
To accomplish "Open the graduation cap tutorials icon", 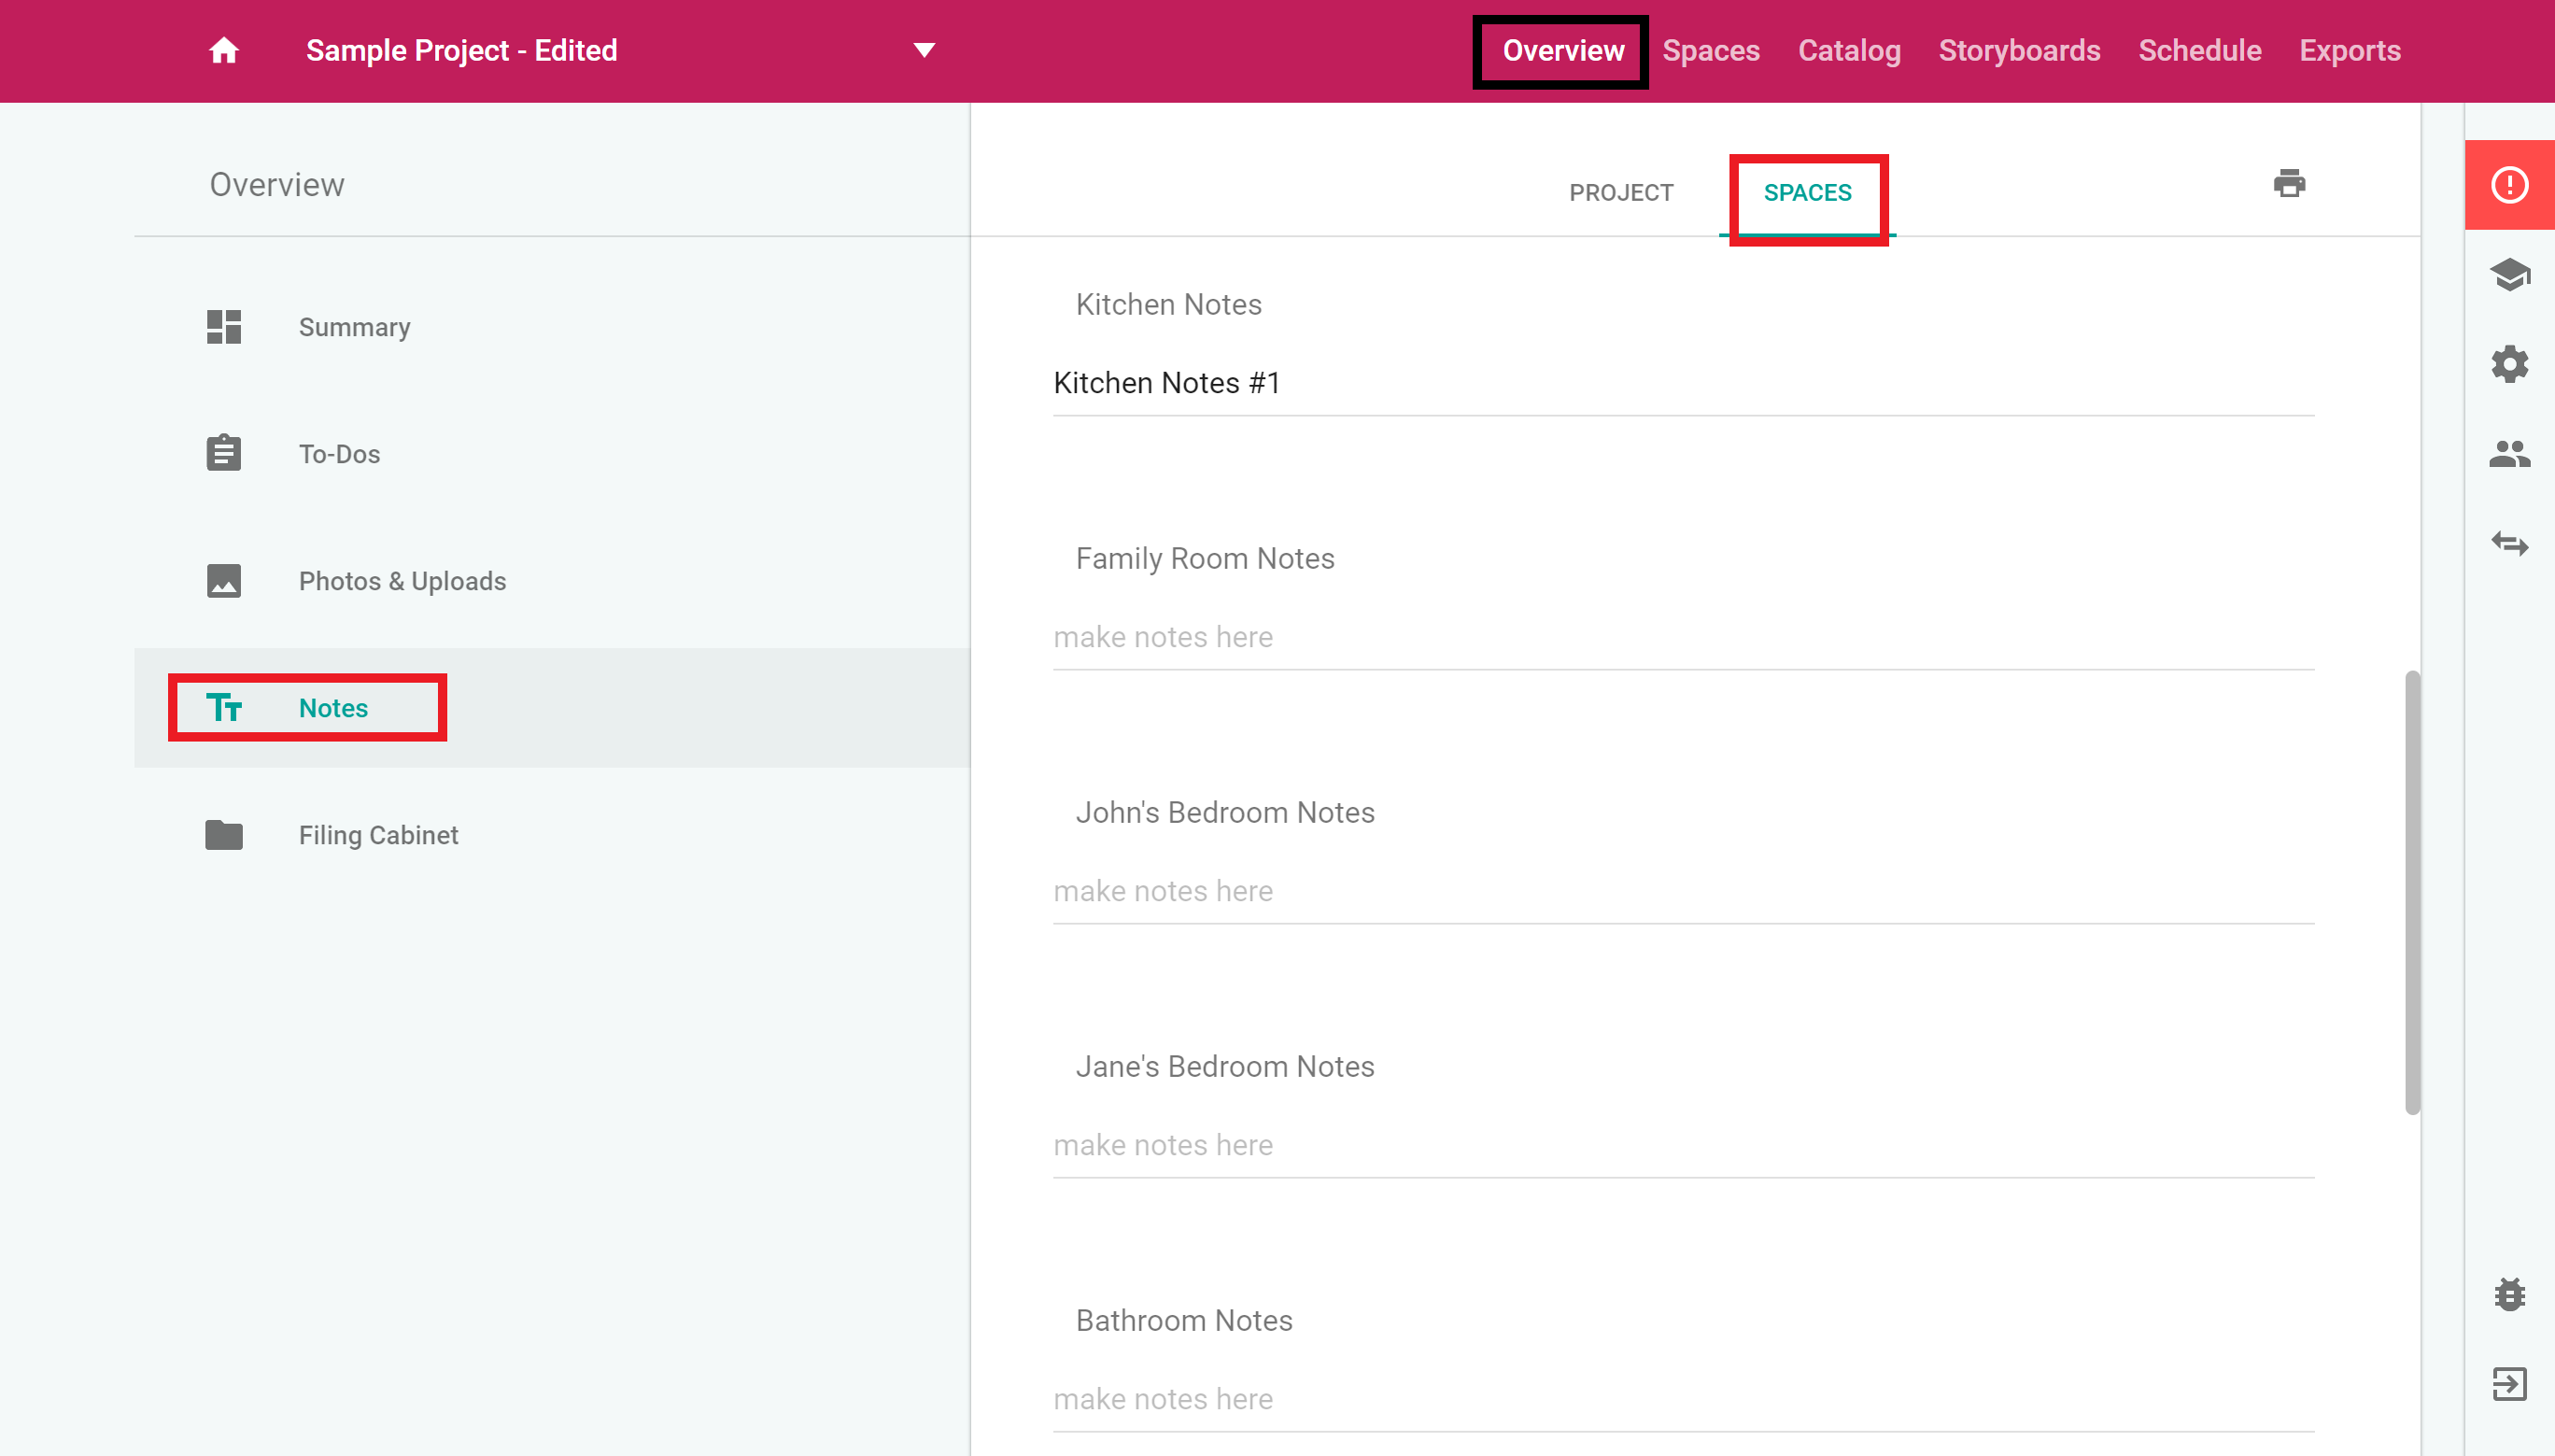I will (x=2509, y=274).
